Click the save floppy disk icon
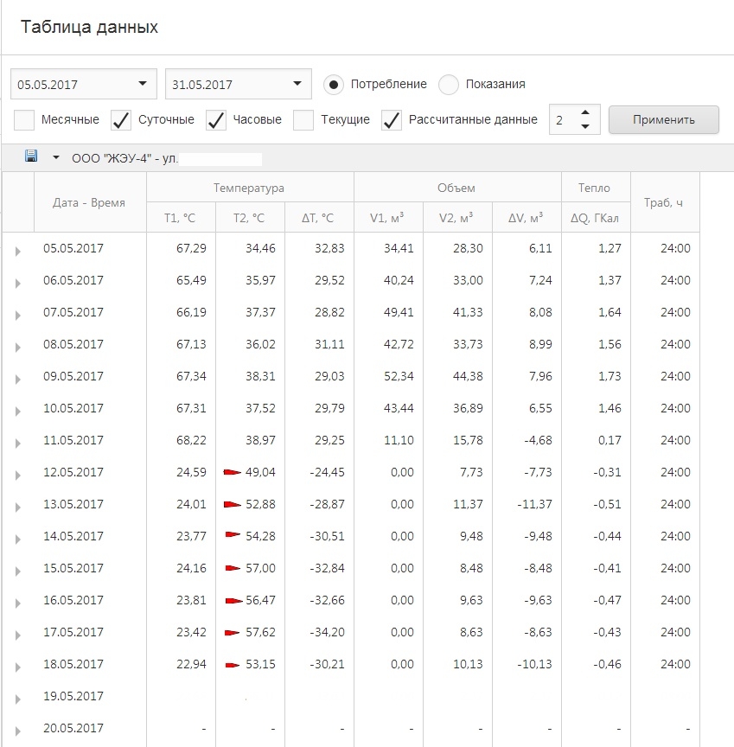This screenshot has width=734, height=747. [x=31, y=156]
